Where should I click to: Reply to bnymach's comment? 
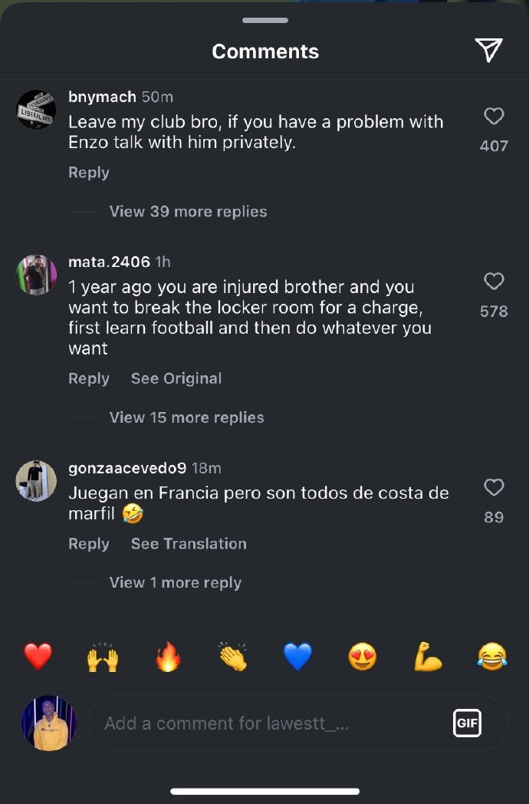coord(89,173)
